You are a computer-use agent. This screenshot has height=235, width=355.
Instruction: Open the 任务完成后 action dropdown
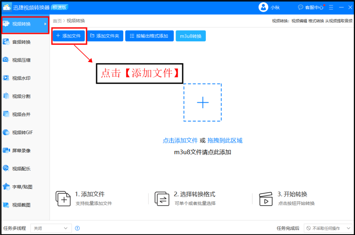pos(328,228)
